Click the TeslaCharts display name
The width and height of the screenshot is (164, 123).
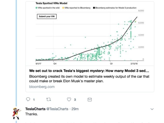[x=35, y=109]
